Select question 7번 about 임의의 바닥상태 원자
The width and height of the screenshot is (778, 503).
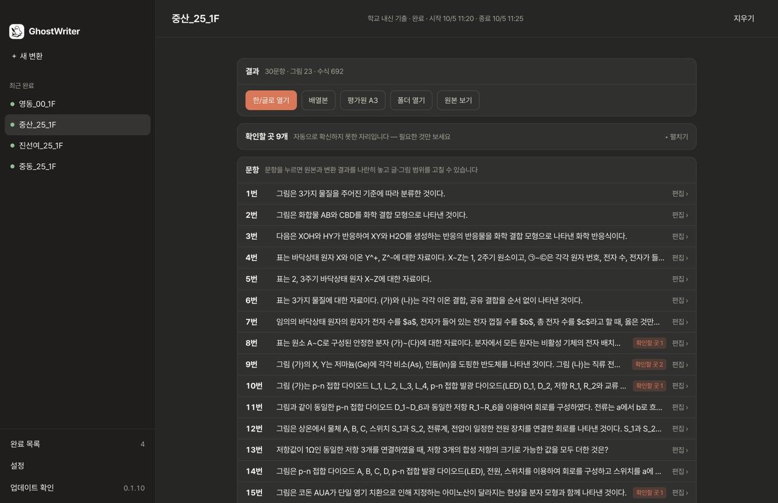(467, 322)
